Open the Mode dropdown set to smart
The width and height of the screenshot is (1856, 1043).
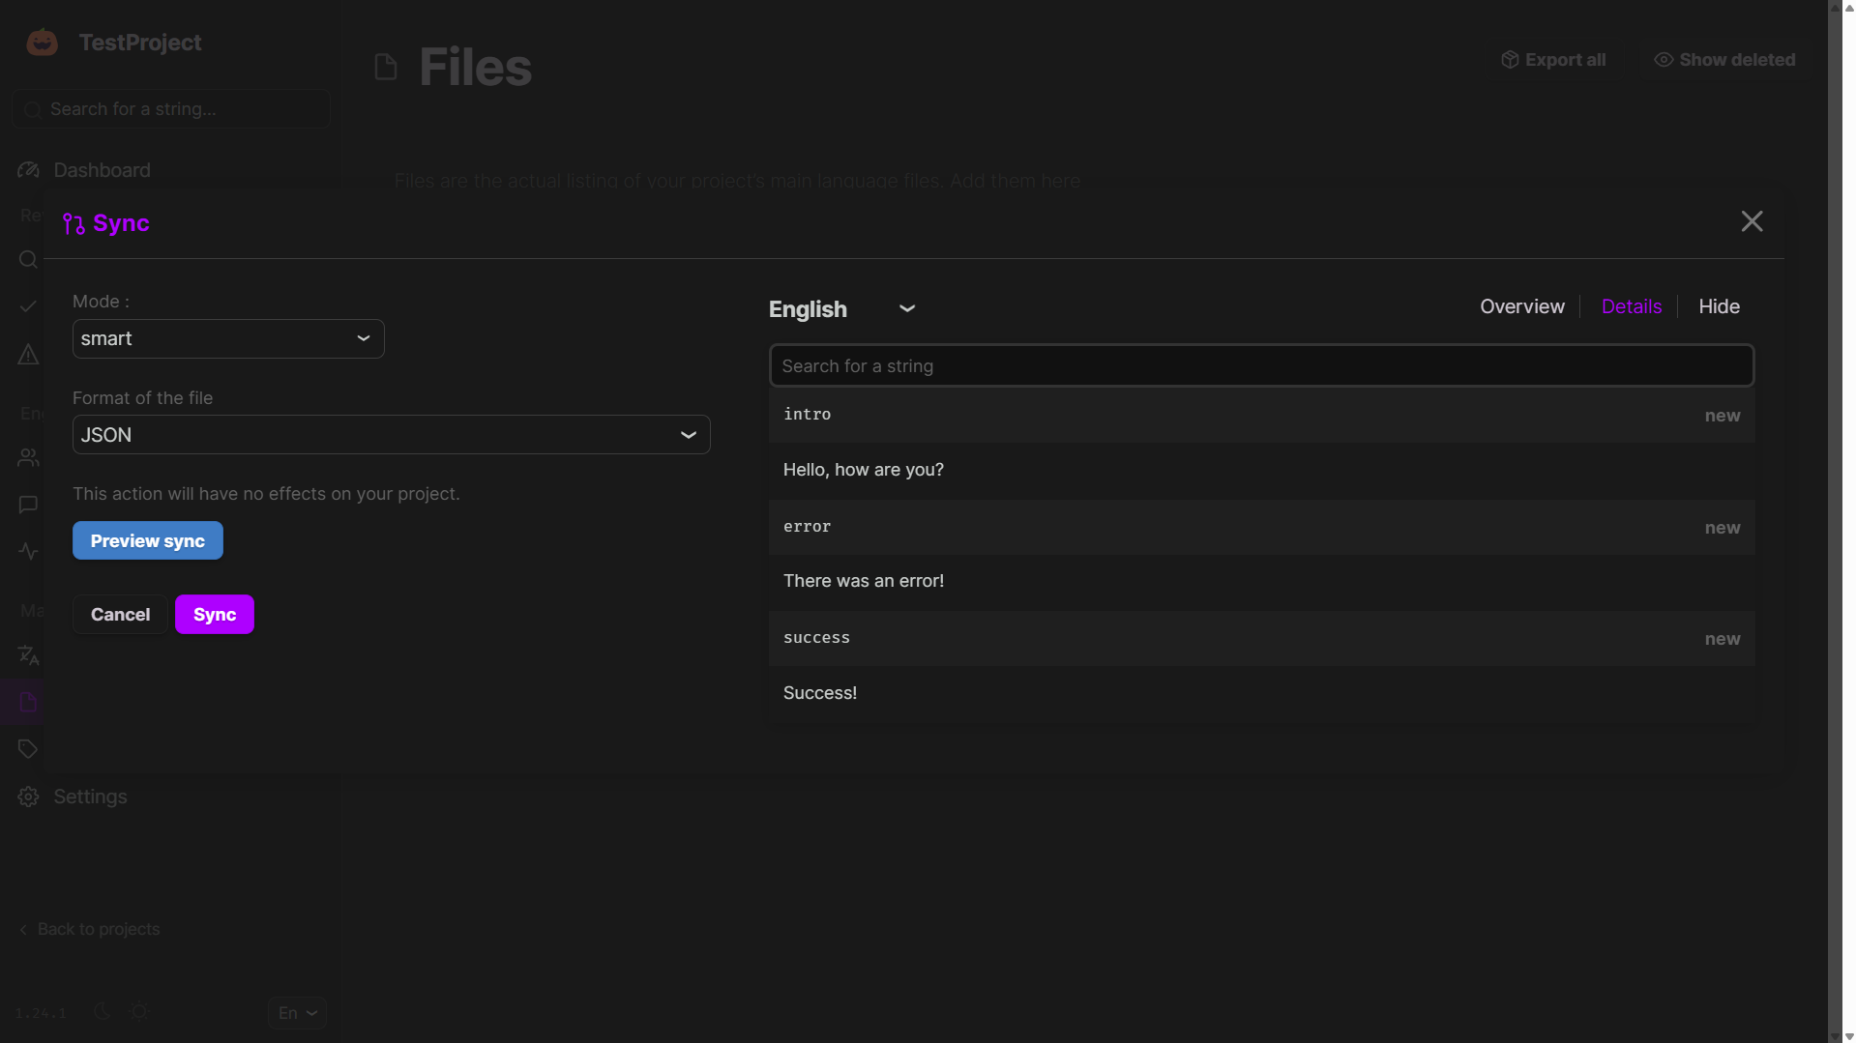point(228,339)
